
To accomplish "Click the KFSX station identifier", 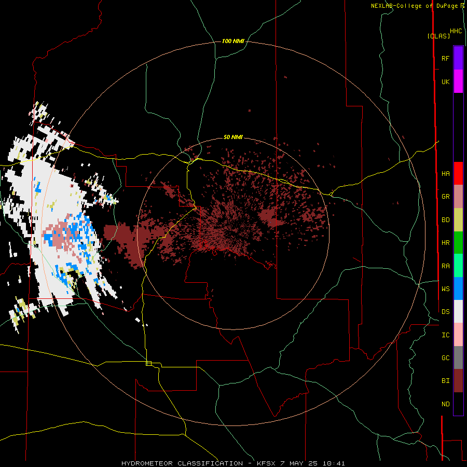I will pyautogui.click(x=266, y=463).
